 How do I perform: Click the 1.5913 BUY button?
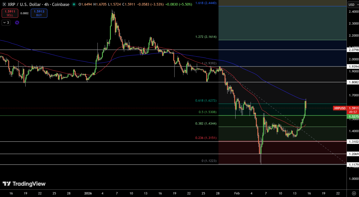(39, 13)
